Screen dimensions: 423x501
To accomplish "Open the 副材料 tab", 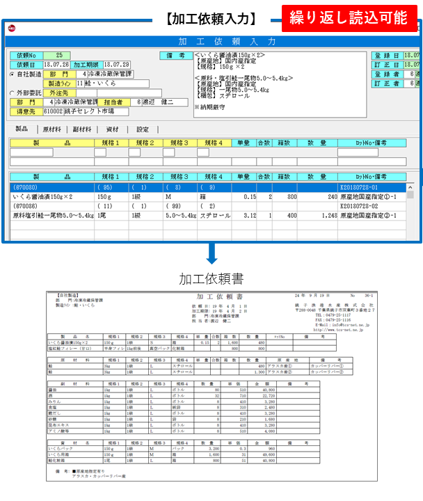I will (x=82, y=129).
